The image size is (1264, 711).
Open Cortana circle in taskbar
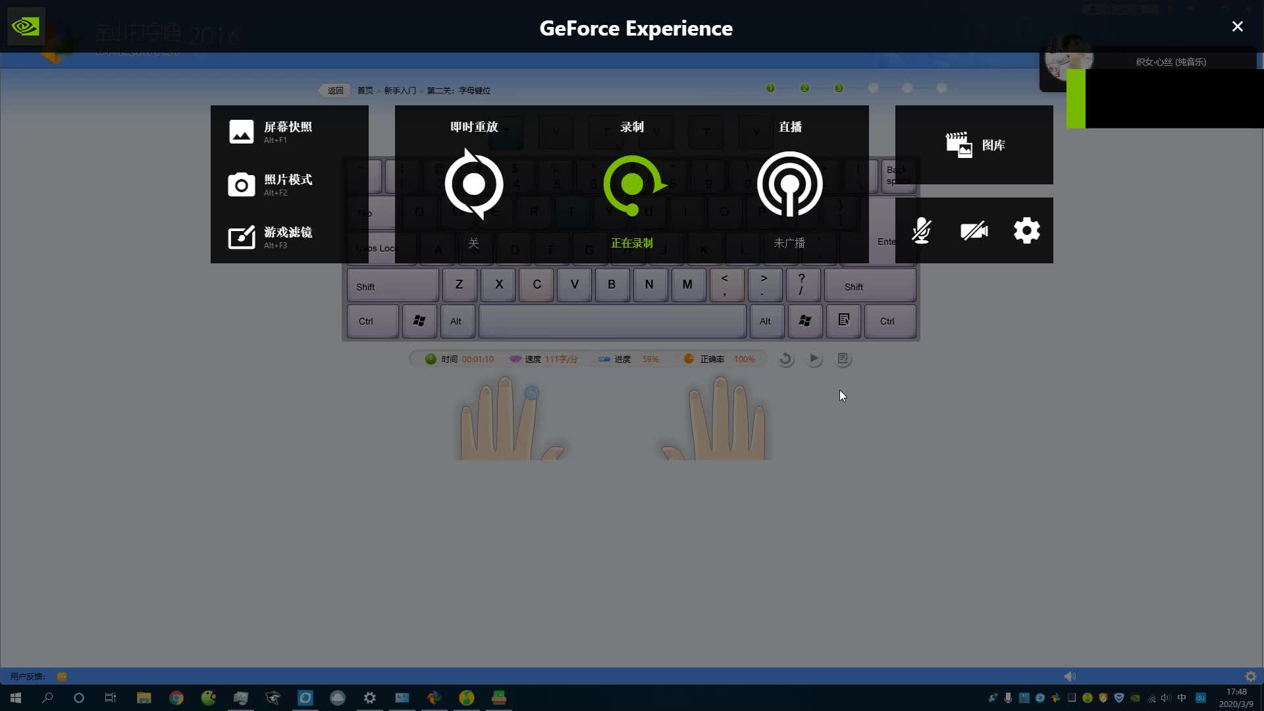click(x=79, y=698)
